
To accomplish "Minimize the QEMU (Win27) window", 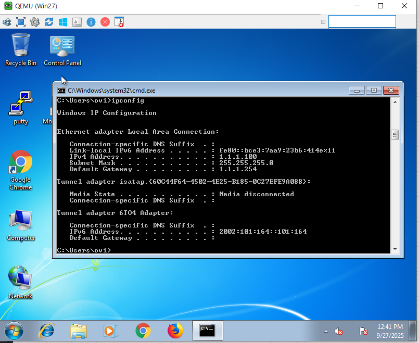I will [x=357, y=6].
